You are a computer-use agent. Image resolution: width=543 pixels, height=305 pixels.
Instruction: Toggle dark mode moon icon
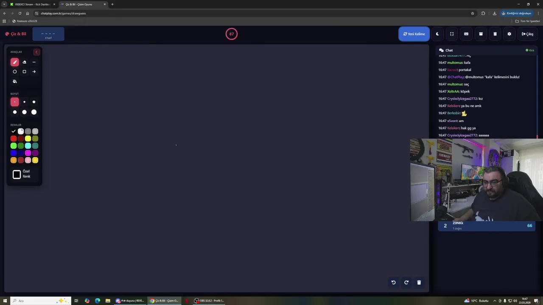tap(437, 34)
